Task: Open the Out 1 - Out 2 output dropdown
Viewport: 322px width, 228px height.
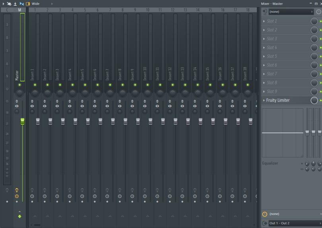Action: pos(295,223)
